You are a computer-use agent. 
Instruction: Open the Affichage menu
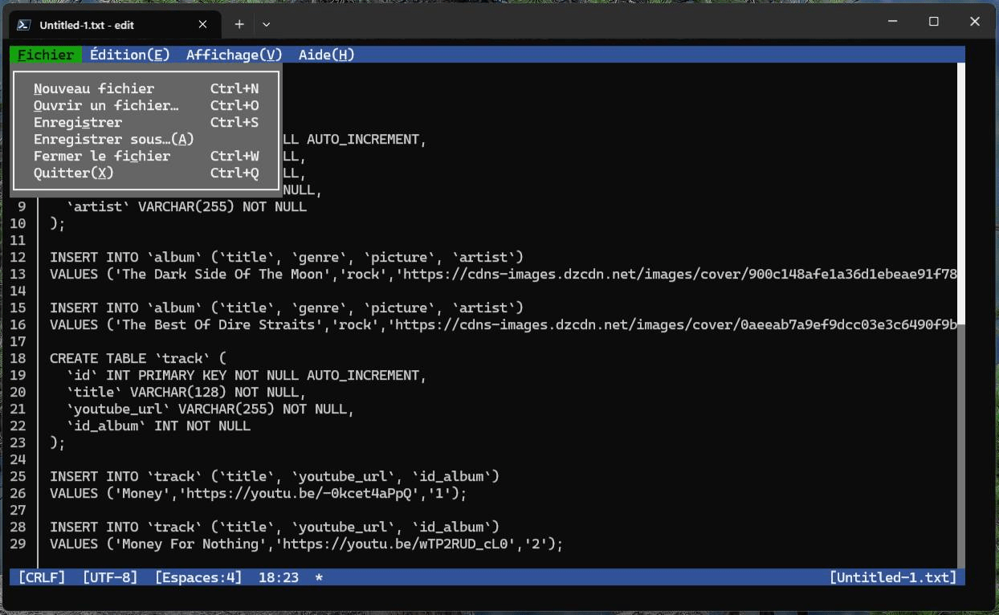(x=234, y=55)
